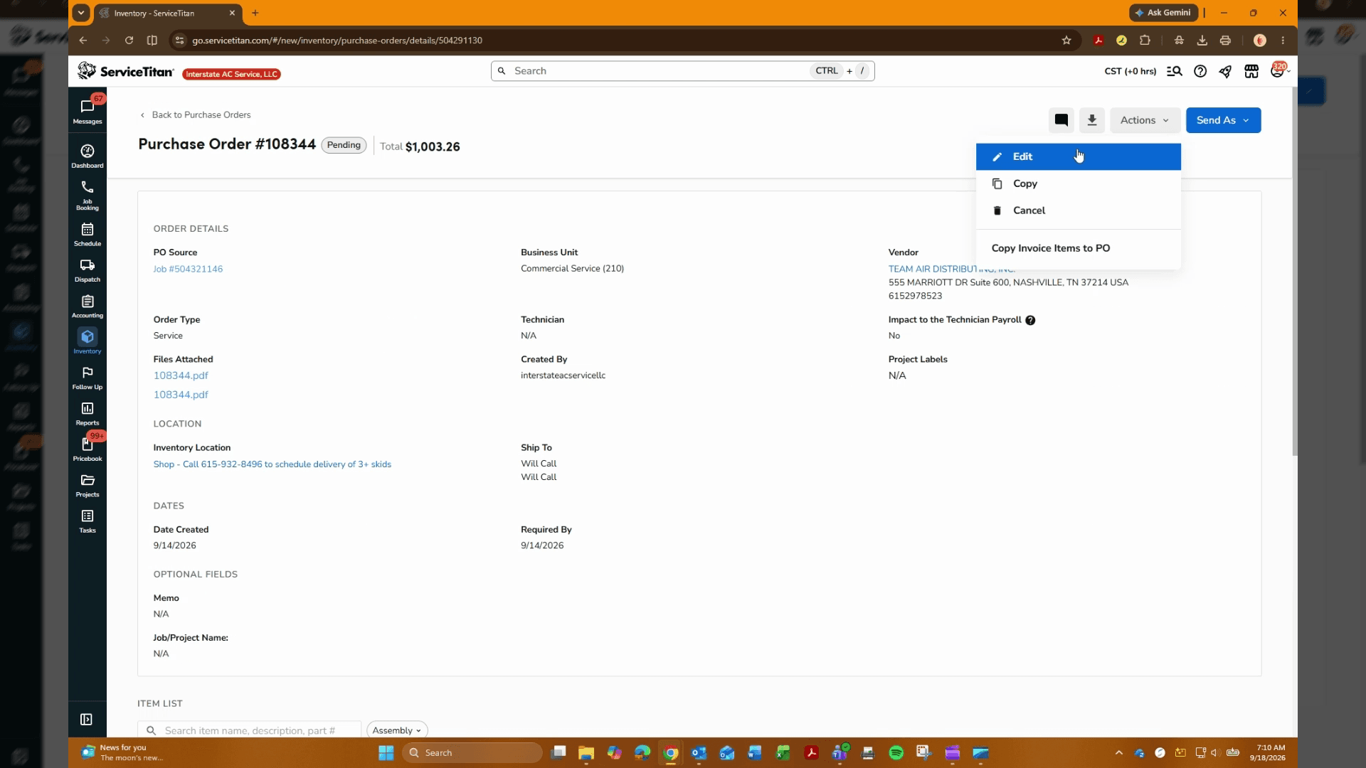
Task: Select Cancel from Actions menu
Action: 1078,210
